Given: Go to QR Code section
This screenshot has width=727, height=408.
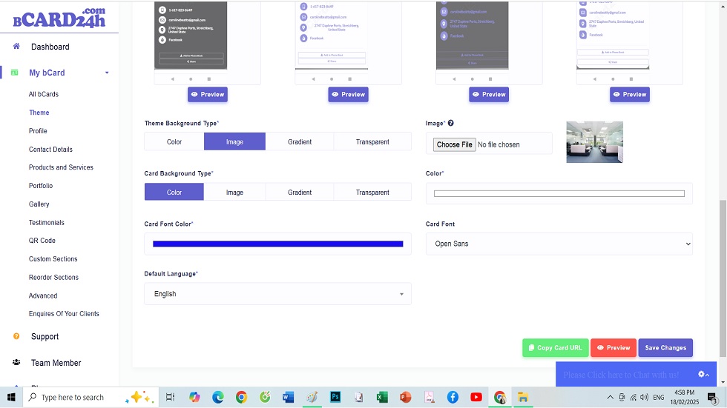Looking at the screenshot, I should [42, 241].
